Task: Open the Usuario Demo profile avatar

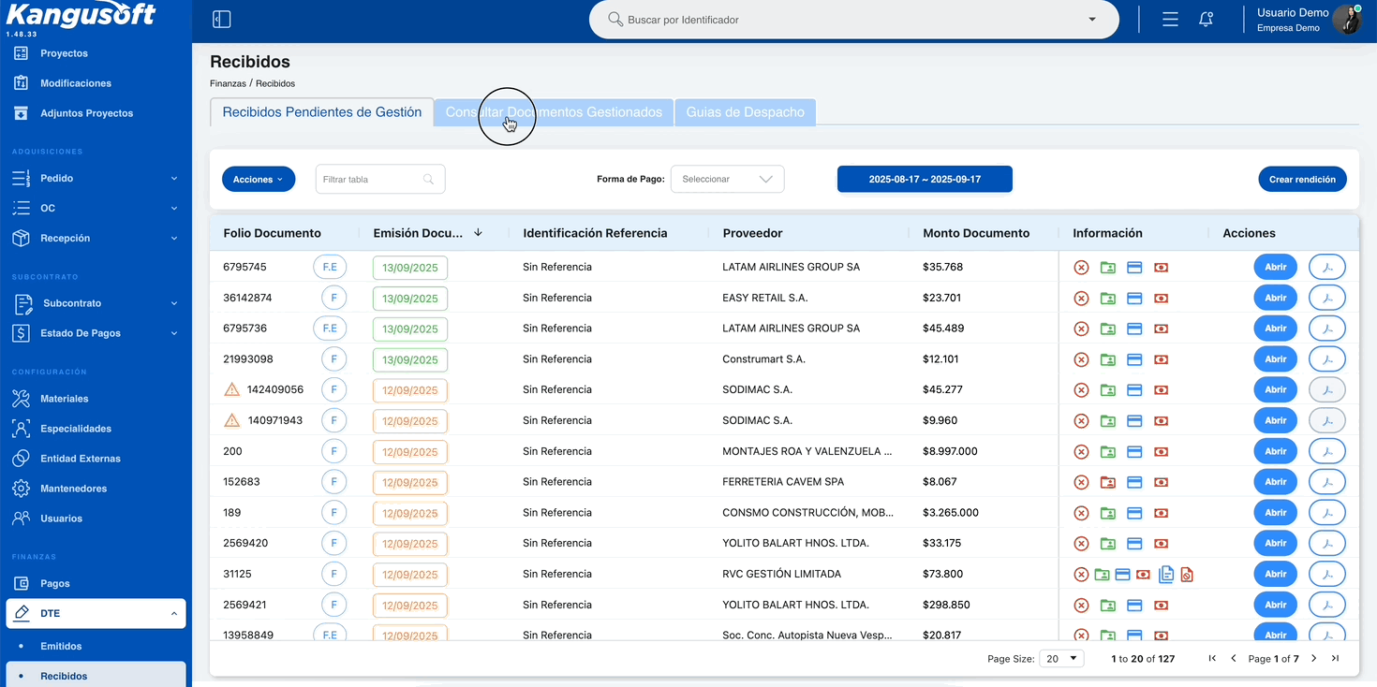Action: [1346, 20]
